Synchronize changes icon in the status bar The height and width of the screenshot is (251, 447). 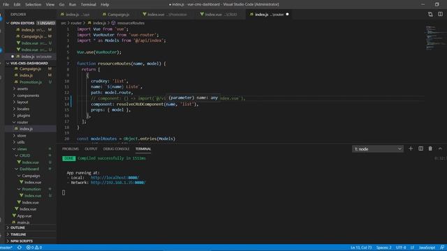tap(20, 248)
